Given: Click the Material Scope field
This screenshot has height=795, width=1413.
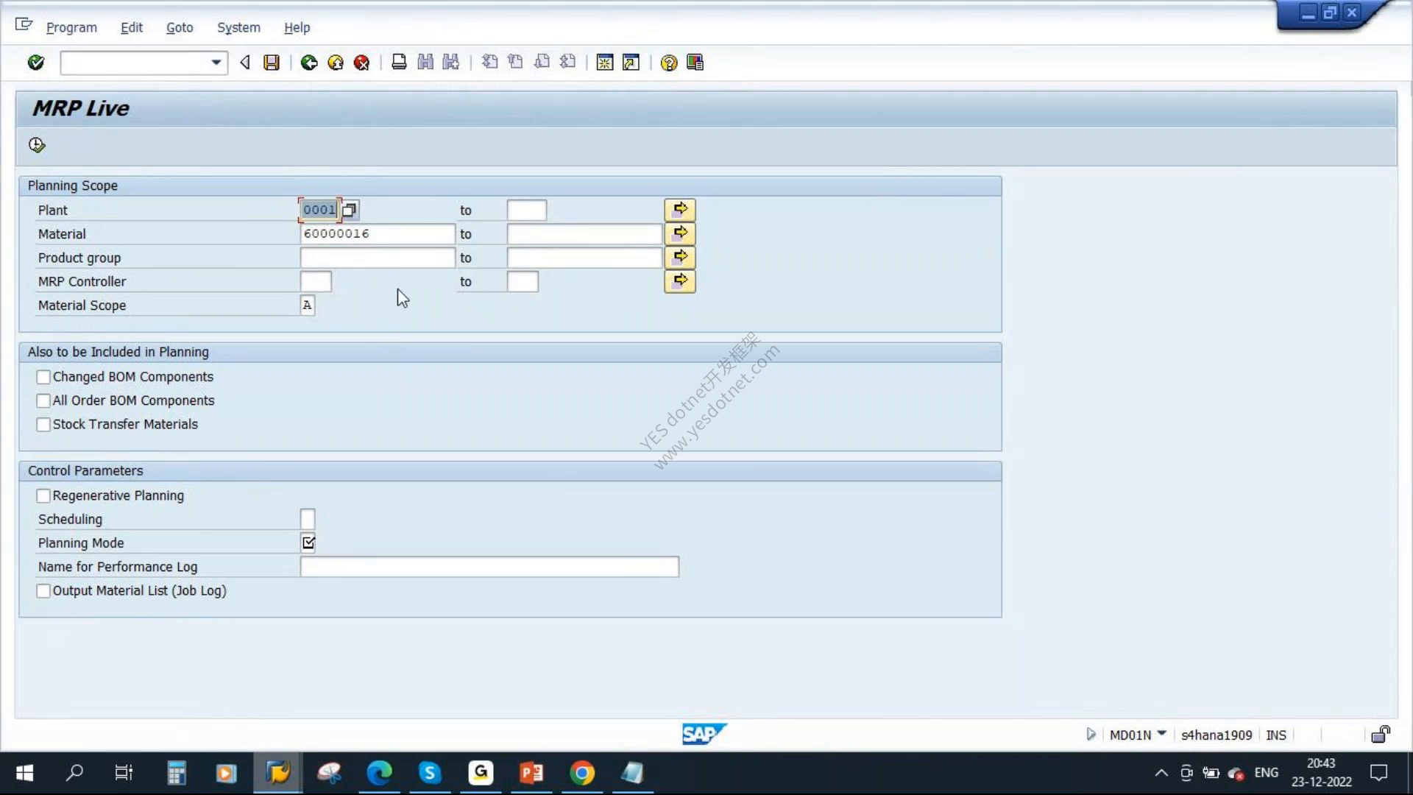Looking at the screenshot, I should coord(308,305).
